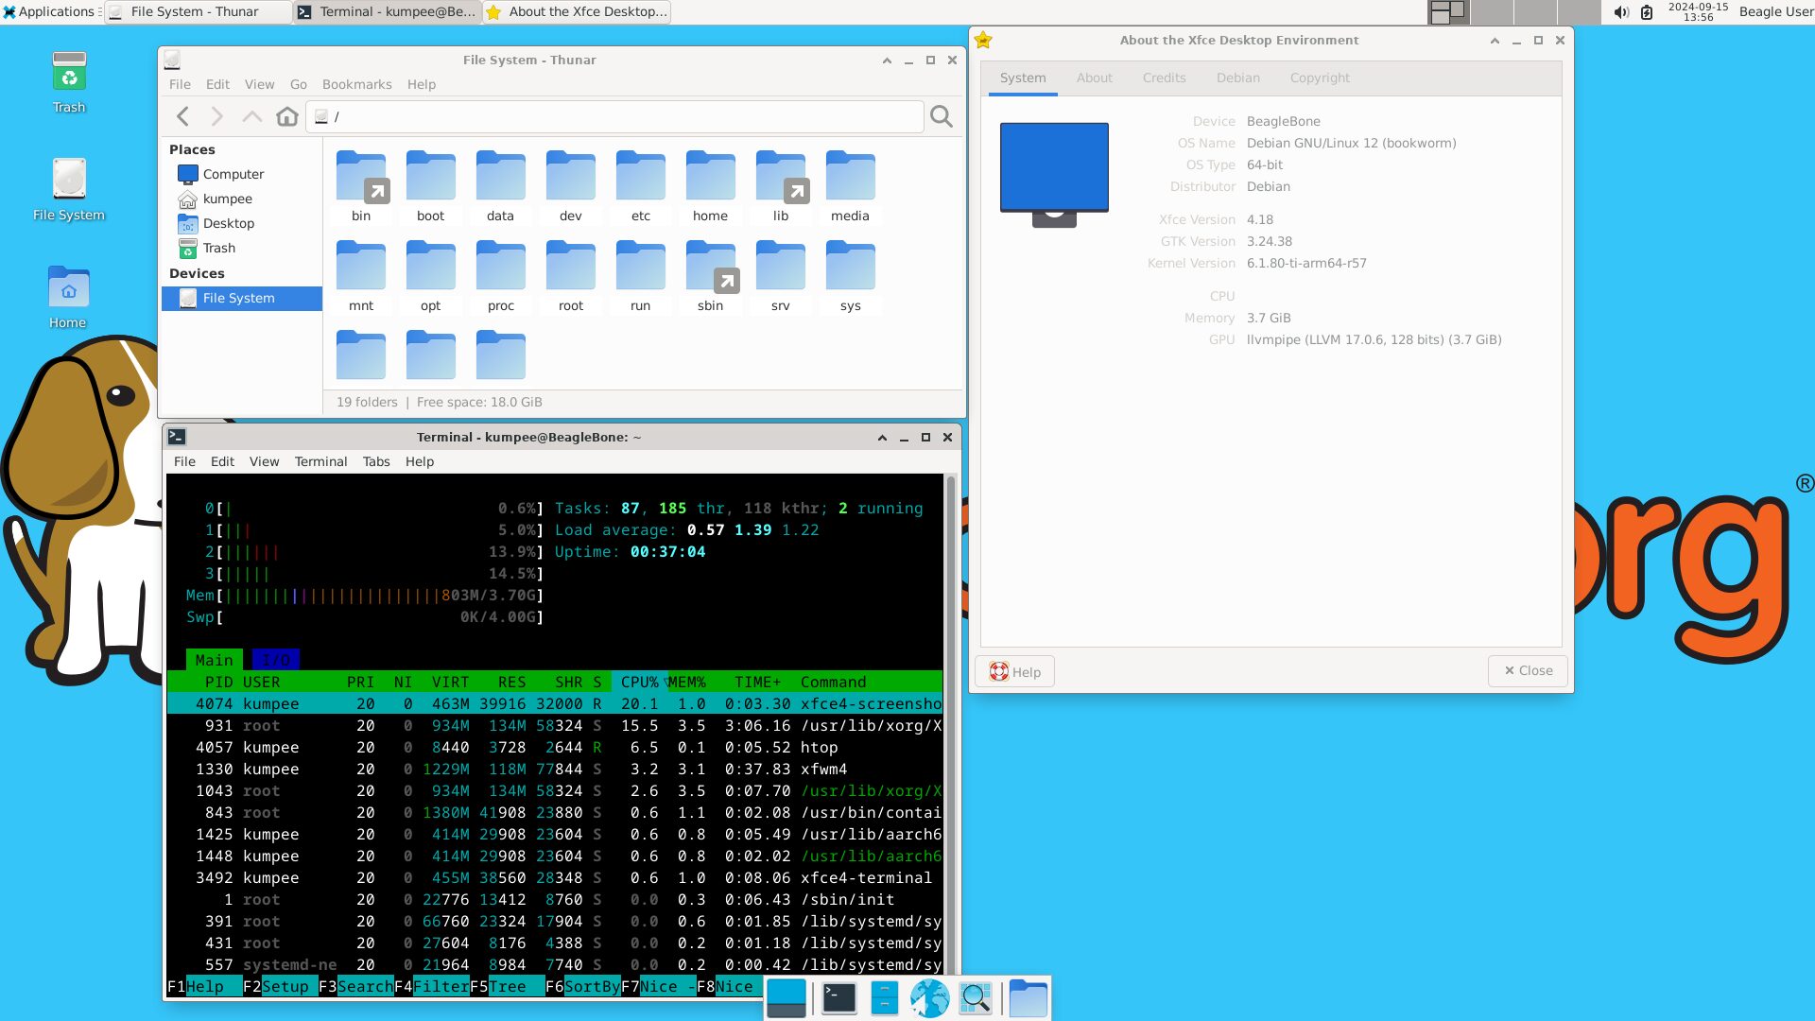Open the mnt folder in Thunar
Viewport: 1815px width, 1021px height.
point(361,275)
